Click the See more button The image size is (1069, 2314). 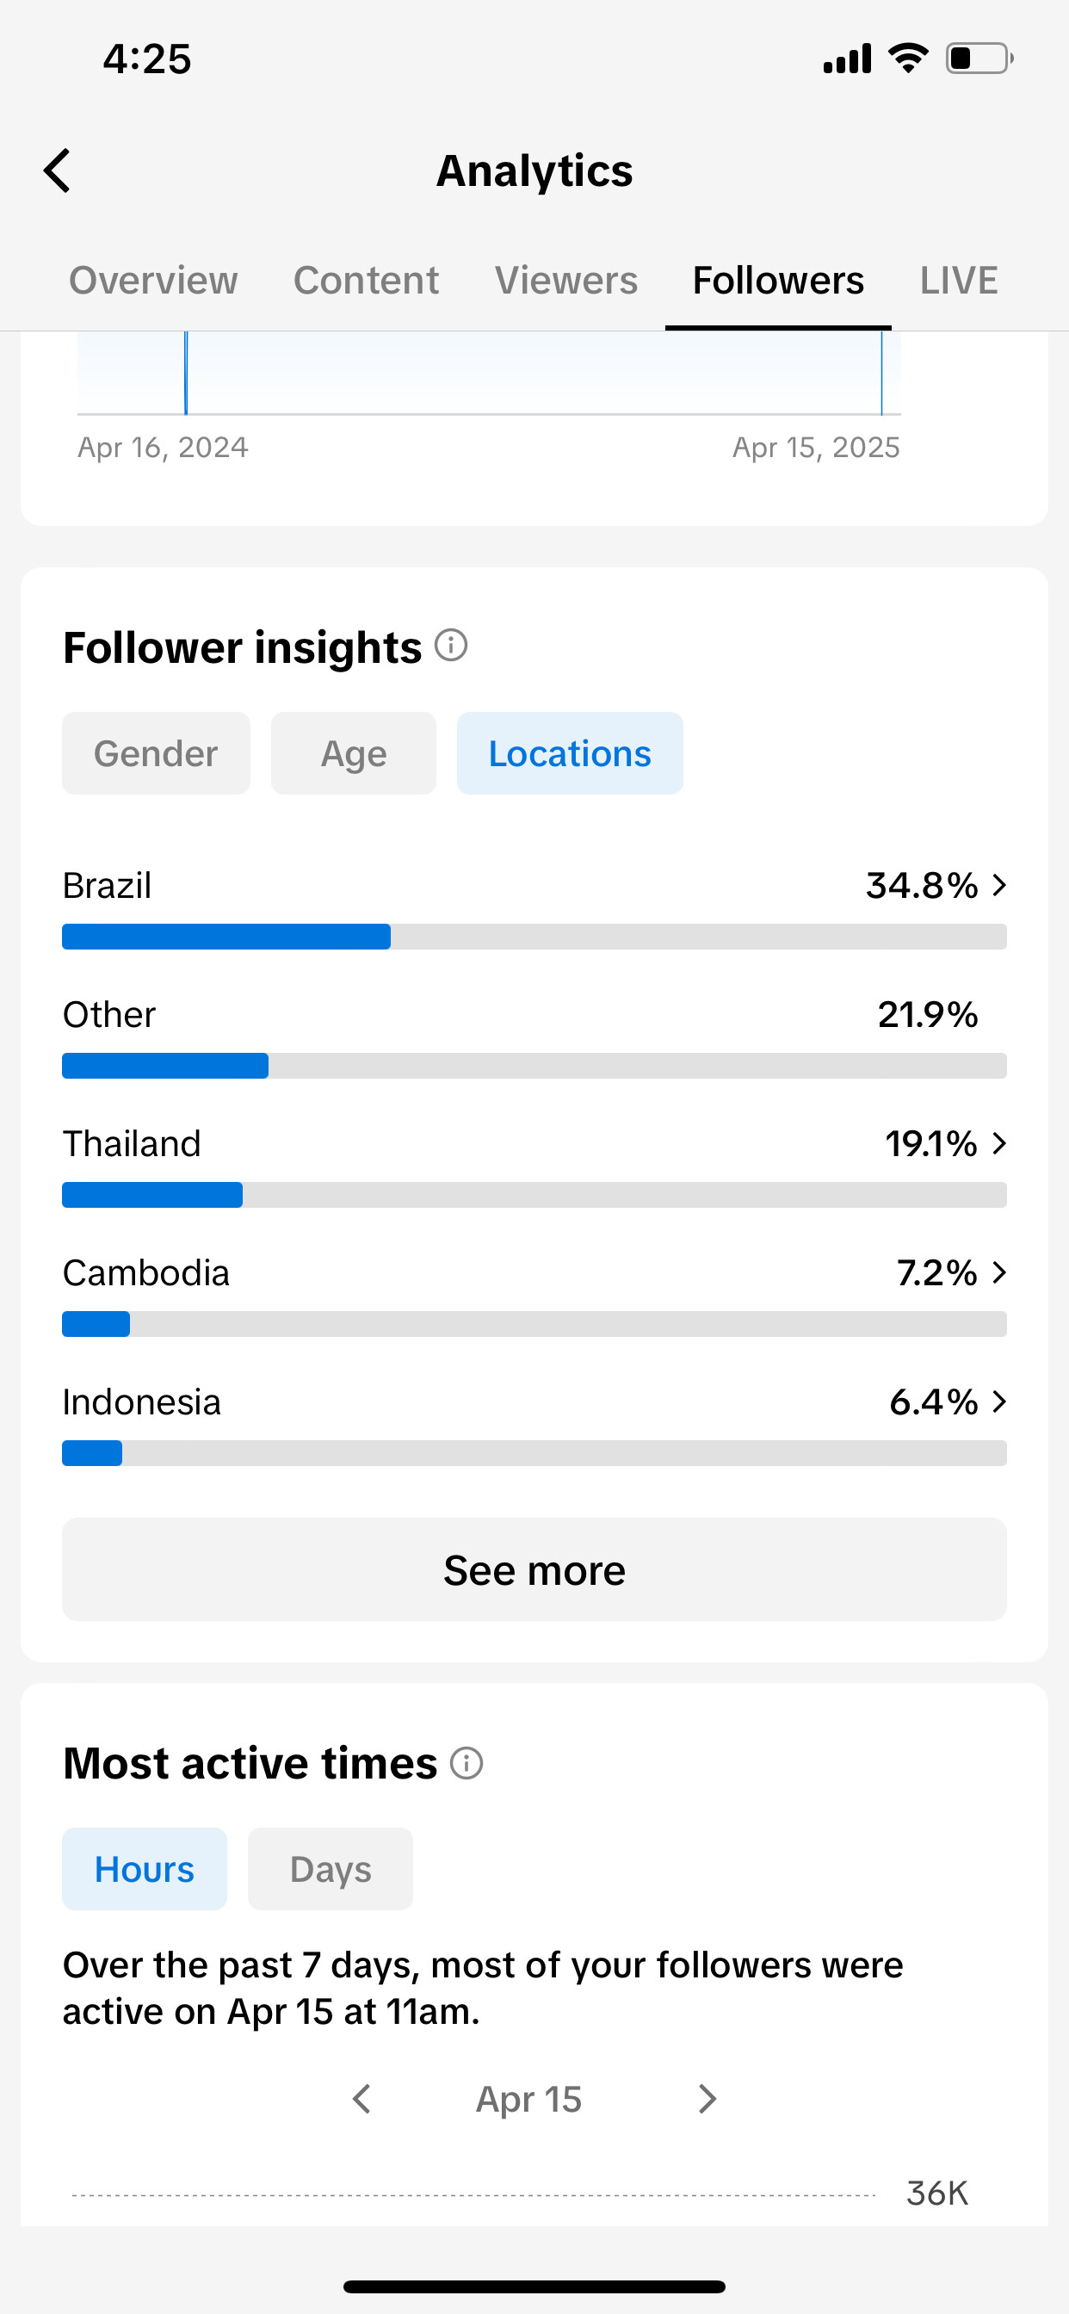(534, 1569)
